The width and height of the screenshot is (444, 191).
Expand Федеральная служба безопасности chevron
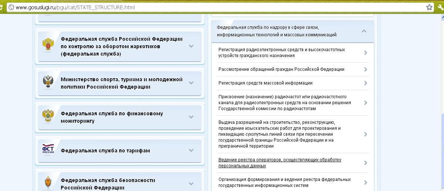[191, 184]
